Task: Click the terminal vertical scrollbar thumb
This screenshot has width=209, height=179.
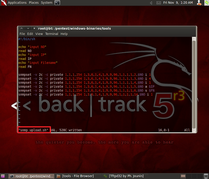Action: (194, 84)
